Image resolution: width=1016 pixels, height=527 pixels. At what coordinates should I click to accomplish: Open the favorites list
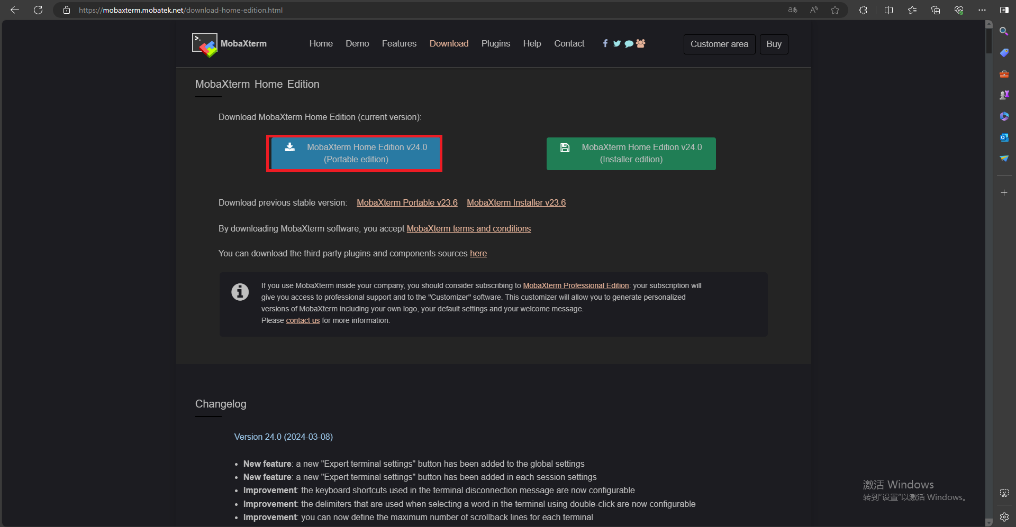(912, 10)
